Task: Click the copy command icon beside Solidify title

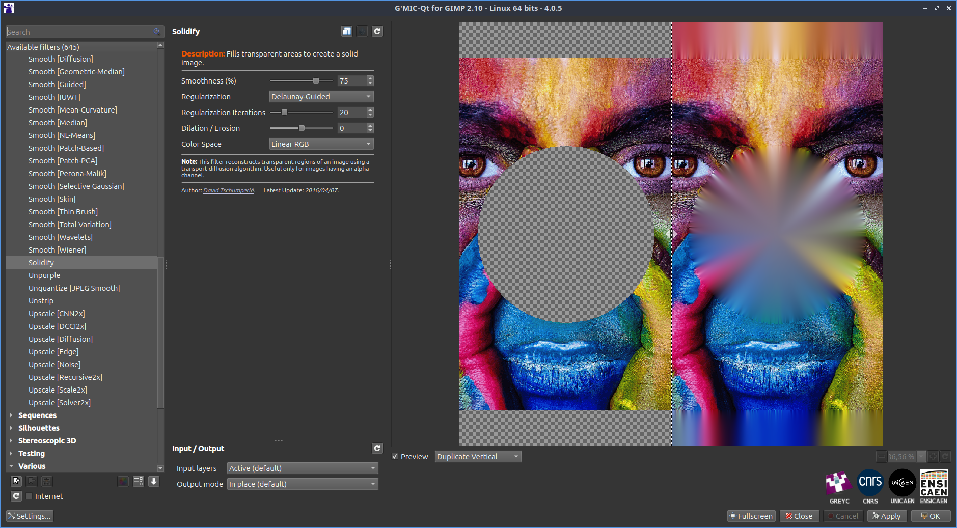Action: (347, 31)
